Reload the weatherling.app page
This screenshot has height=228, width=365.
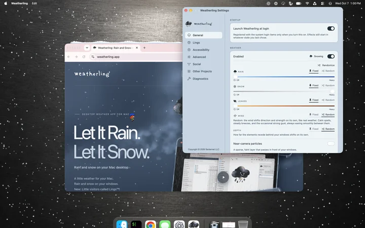click(84, 57)
